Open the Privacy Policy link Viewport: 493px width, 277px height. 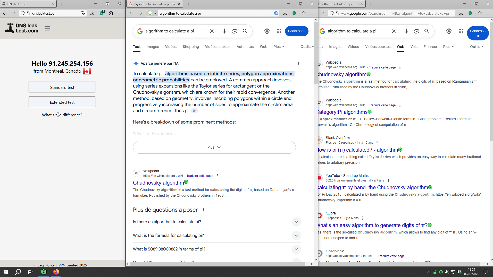click(x=44, y=265)
